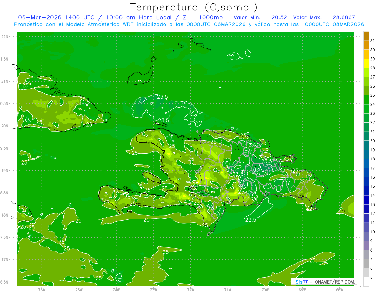Image resolution: width=381 pixels, height=294 pixels.
Task: Click the '21N' latitude axis label
Action: 4,81
